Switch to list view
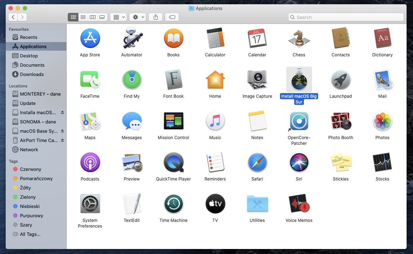Viewport: 413px width, 254px height. [83, 17]
